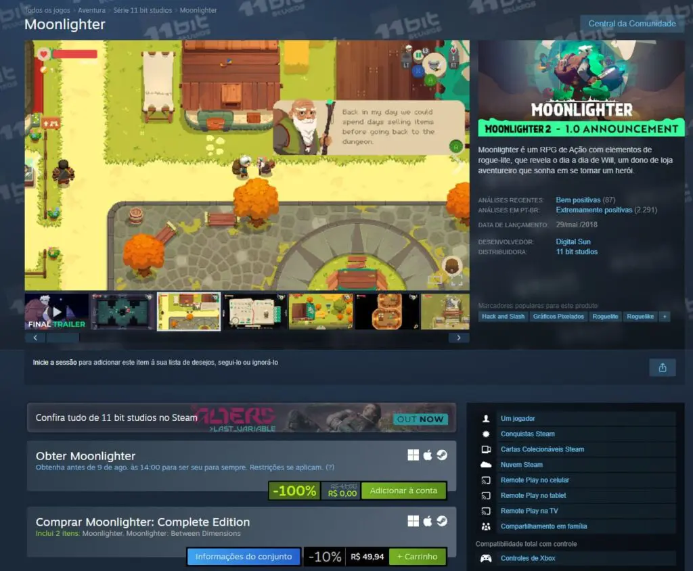The width and height of the screenshot is (693, 571).
Task: Click the large gameplay screenshot
Action: pyautogui.click(x=247, y=165)
